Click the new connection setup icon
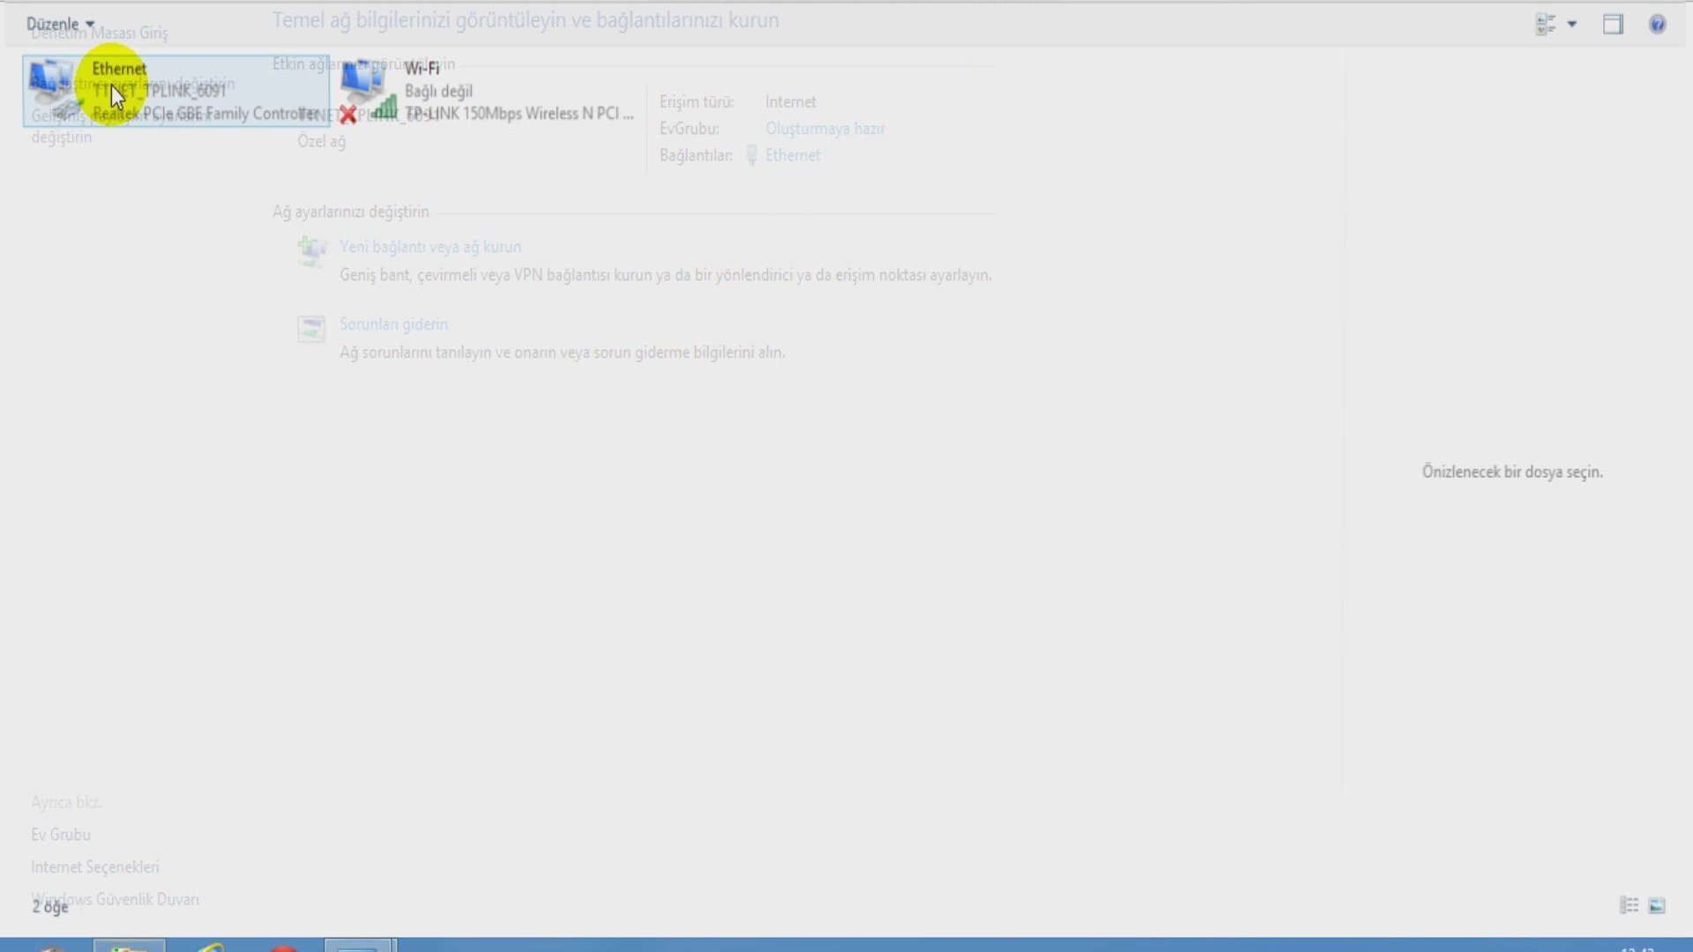 311,252
